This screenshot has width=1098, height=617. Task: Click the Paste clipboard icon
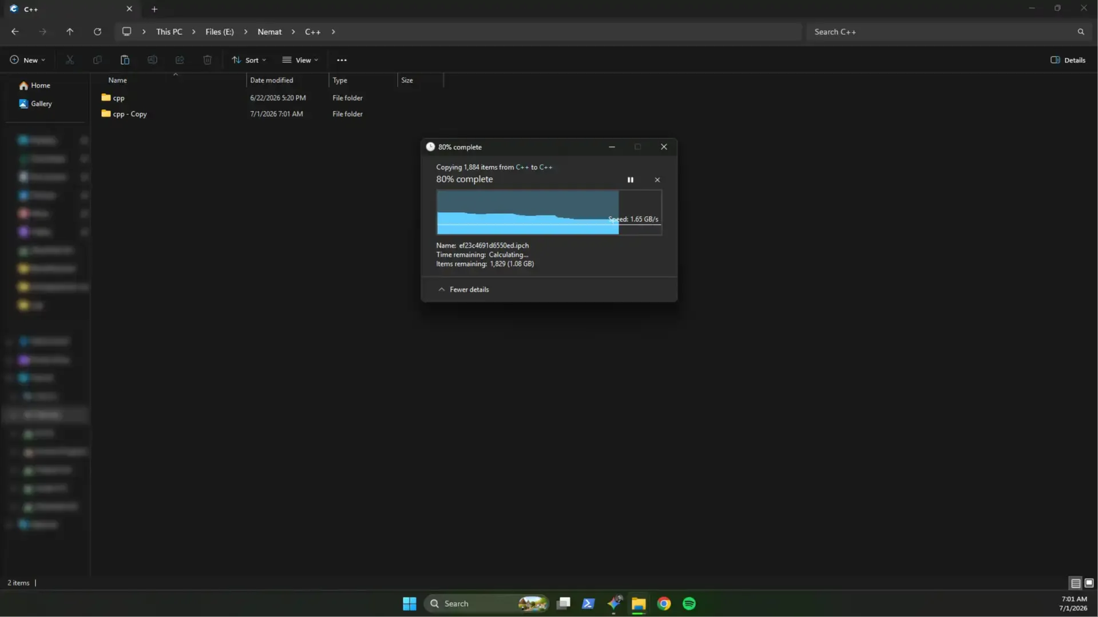click(125, 60)
